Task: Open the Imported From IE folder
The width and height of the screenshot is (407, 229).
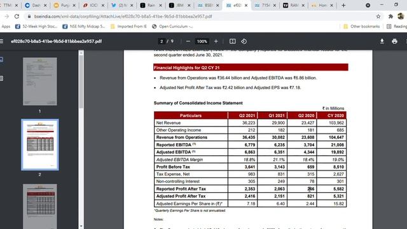Action: (128, 27)
